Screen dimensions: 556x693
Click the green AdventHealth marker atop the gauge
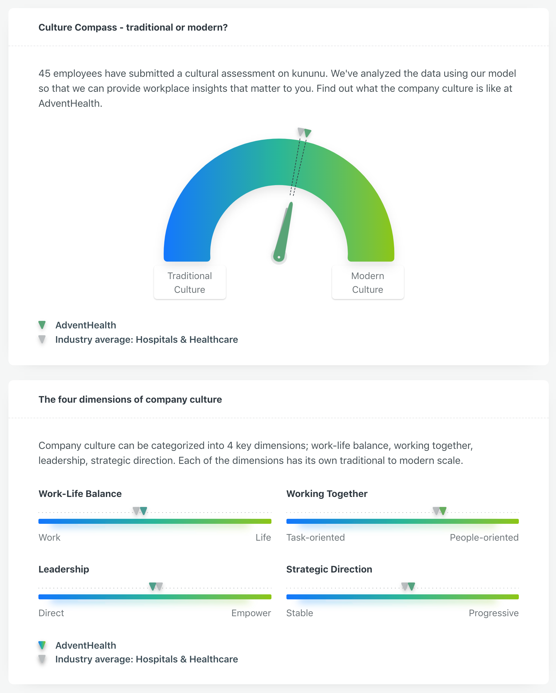click(x=308, y=133)
